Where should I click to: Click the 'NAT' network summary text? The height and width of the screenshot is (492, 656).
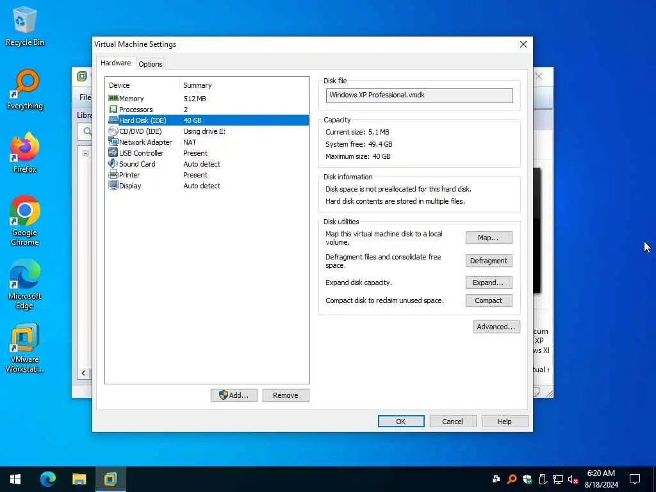(x=190, y=142)
